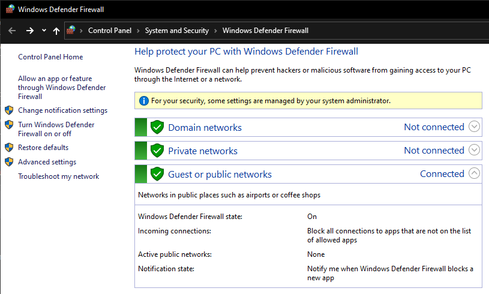Expand the Domain networks section chevron
489x294 pixels.
[474, 127]
